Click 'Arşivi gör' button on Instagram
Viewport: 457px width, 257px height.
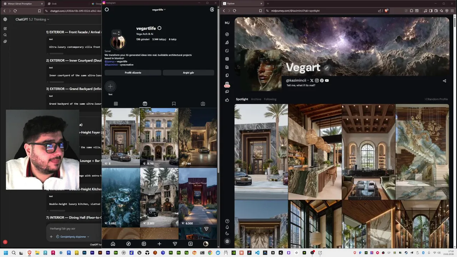click(189, 72)
